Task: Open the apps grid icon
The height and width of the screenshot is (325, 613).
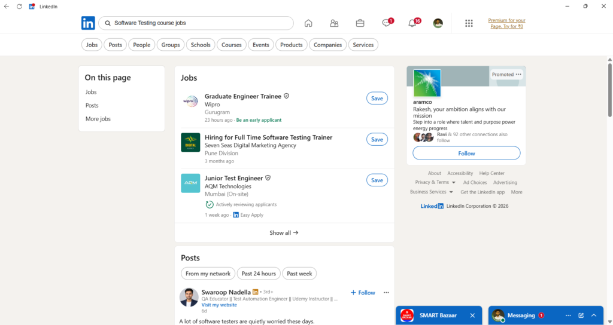Action: pos(469,23)
